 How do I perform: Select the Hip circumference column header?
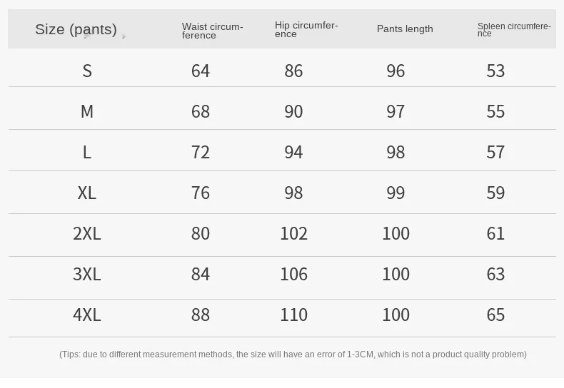pyautogui.click(x=306, y=29)
